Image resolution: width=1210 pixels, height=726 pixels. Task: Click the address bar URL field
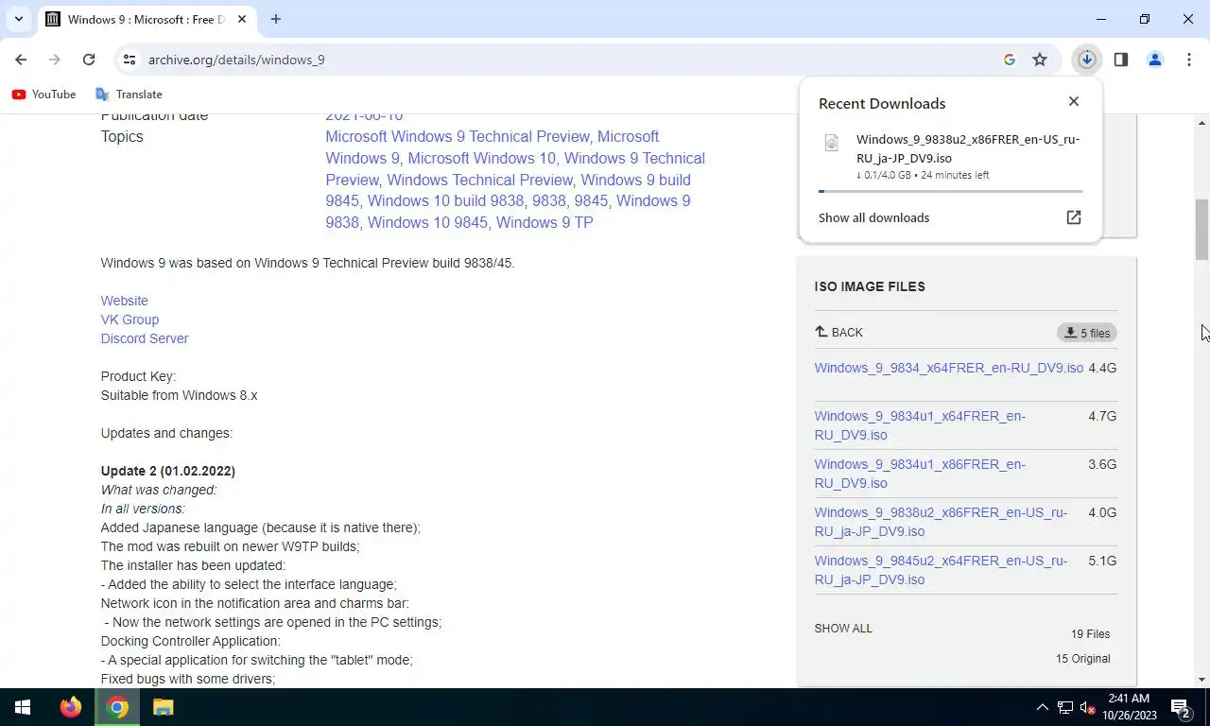567,60
